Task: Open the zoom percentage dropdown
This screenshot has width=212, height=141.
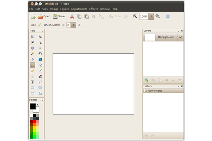Action: click(151, 16)
